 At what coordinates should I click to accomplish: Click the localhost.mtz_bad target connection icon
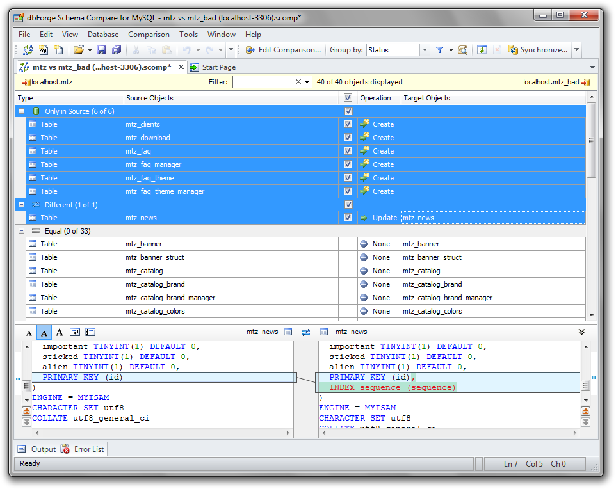[585, 82]
